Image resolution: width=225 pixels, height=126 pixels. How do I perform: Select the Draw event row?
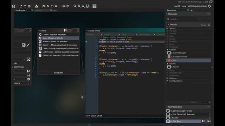pos(58,48)
